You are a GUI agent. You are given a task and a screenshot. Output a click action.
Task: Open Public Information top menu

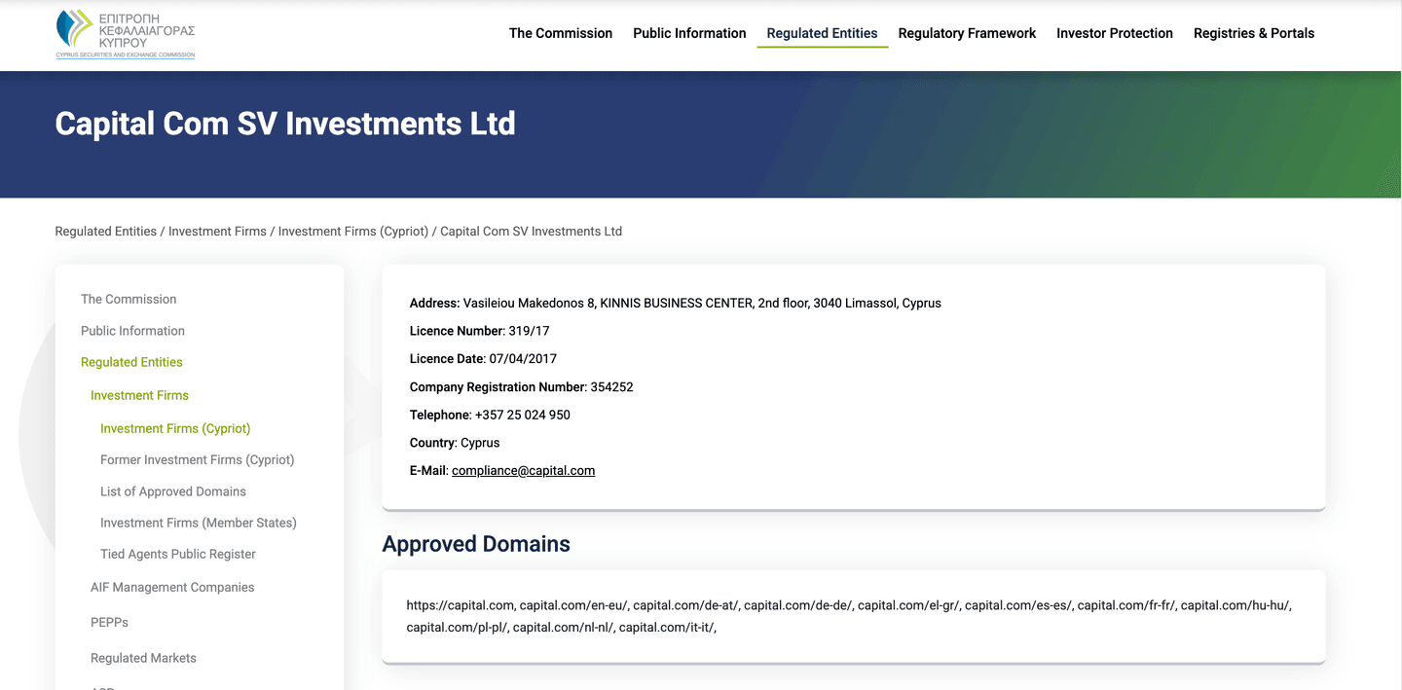point(689,33)
